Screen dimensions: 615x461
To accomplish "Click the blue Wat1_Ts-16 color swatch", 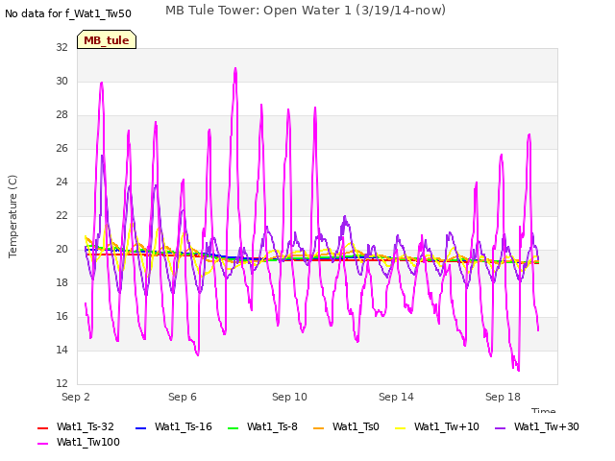I will tap(140, 428).
